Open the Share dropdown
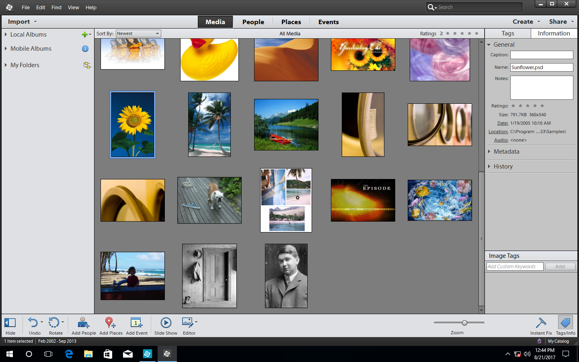579x362 pixels. point(561,22)
